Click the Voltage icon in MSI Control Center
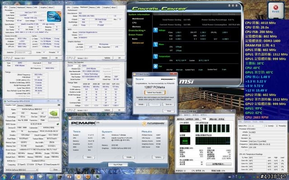This screenshot has width=289, height=180. [x=155, y=30]
